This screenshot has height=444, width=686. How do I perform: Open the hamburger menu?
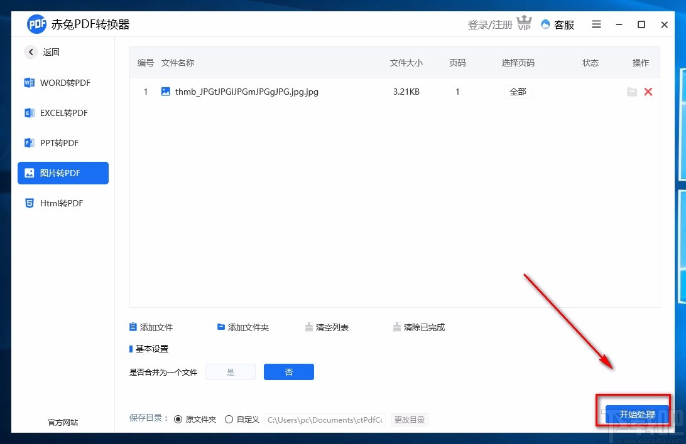[596, 24]
